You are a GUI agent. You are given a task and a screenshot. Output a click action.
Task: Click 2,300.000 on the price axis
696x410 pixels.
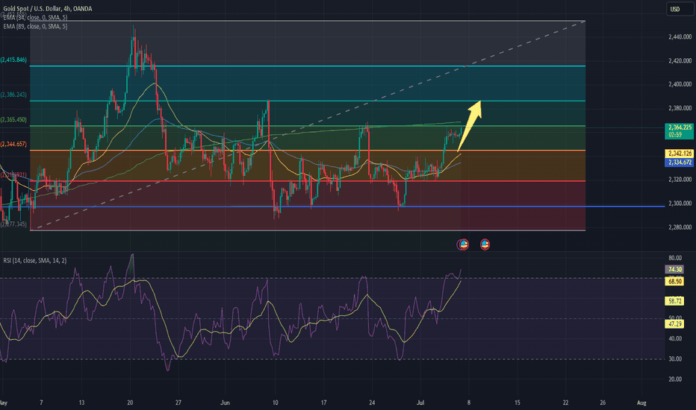click(x=680, y=204)
